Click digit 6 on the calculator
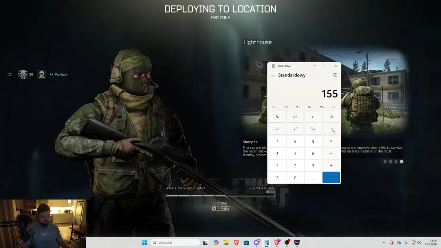 coord(313,153)
